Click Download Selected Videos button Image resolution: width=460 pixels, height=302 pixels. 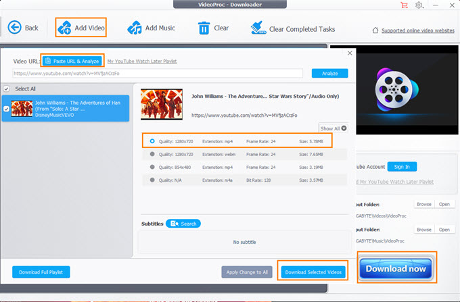click(x=313, y=272)
